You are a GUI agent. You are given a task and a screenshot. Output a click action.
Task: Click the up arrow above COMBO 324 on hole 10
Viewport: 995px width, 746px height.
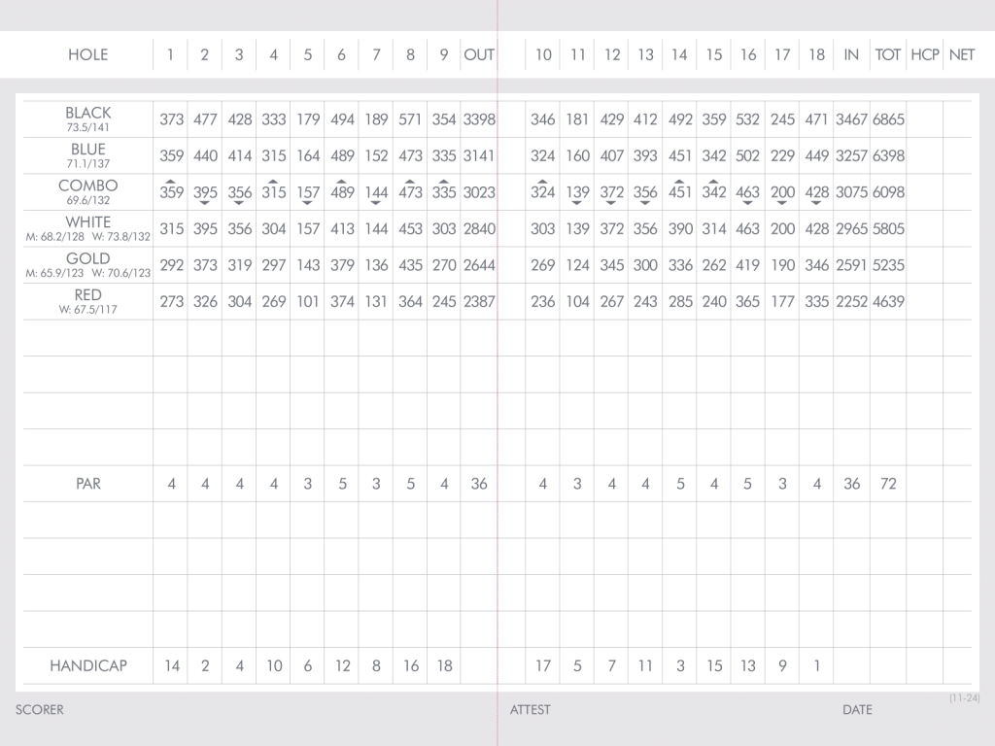pos(543,182)
